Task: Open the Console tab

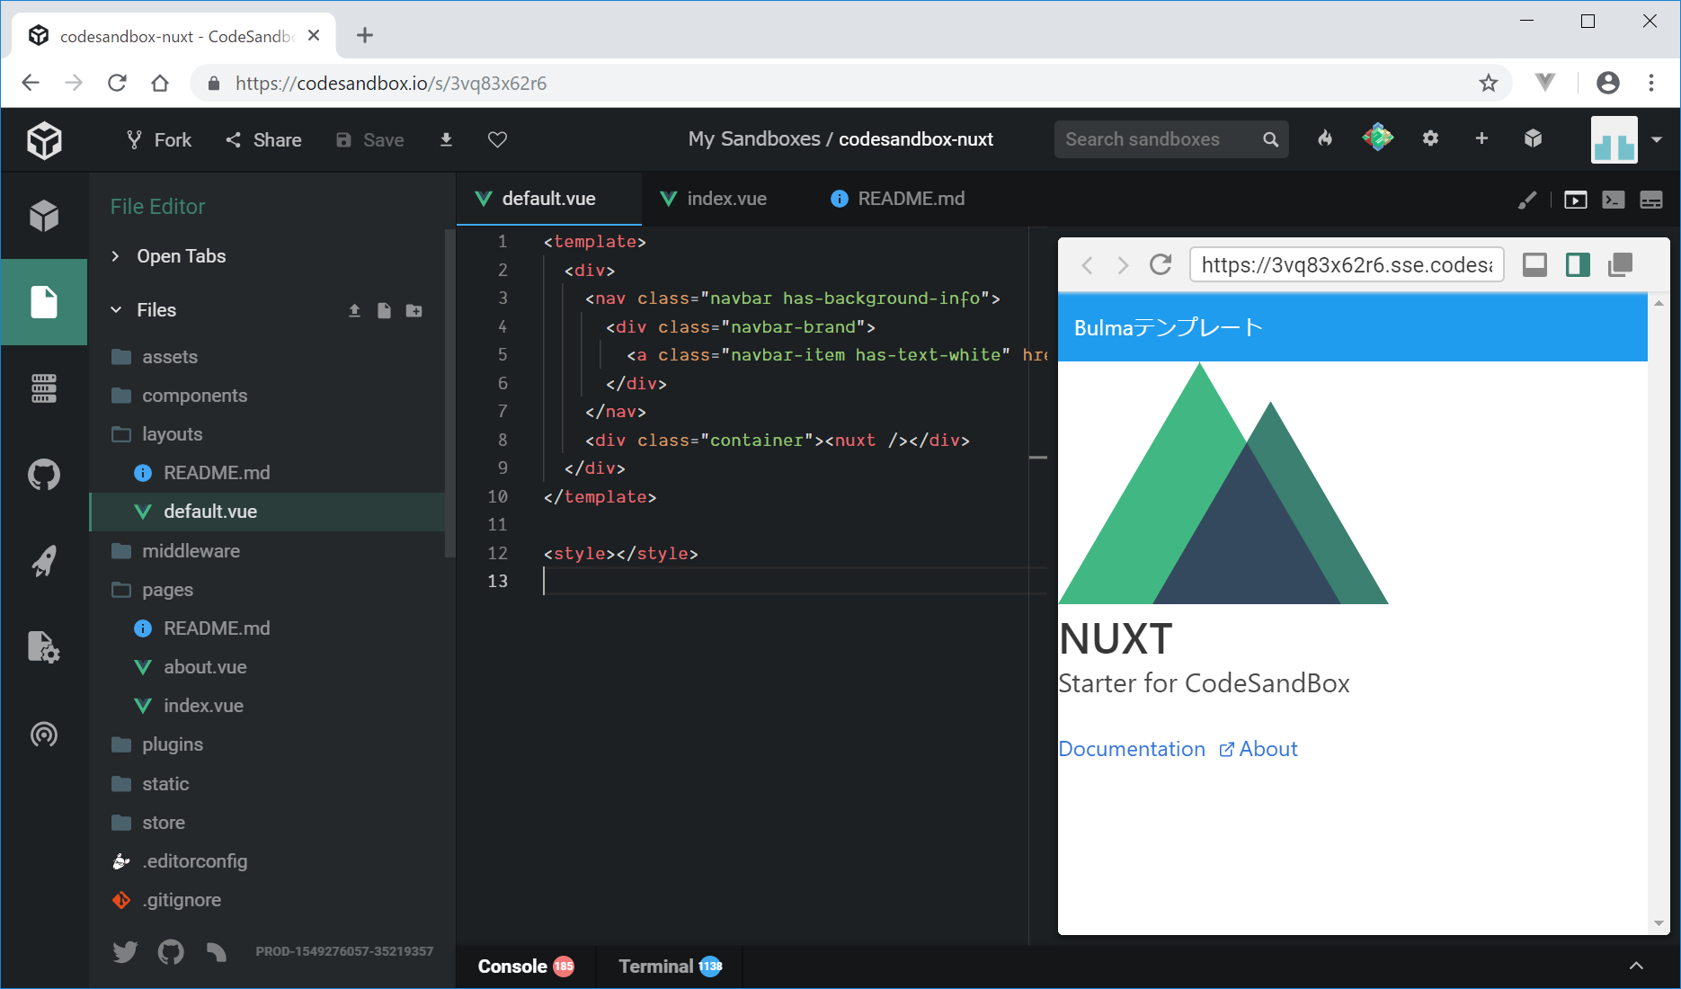Action: coord(525,967)
